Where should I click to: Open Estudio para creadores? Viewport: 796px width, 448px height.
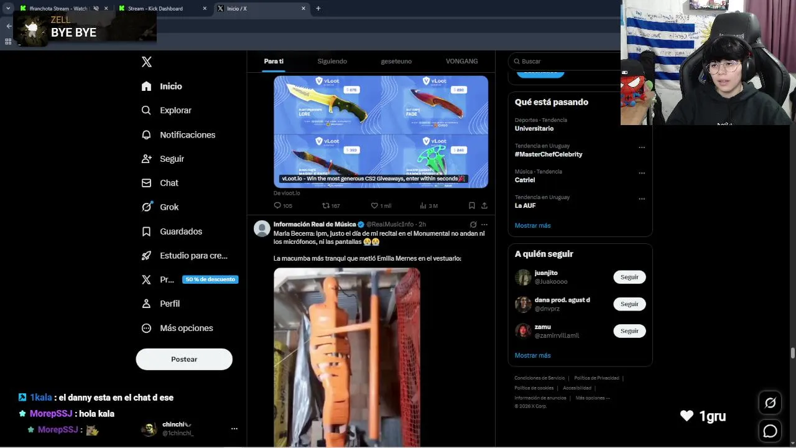[x=184, y=256]
